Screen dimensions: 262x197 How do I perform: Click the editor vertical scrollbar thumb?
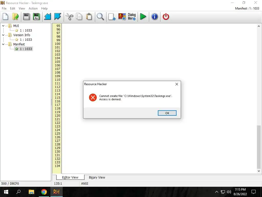[x=259, y=147]
